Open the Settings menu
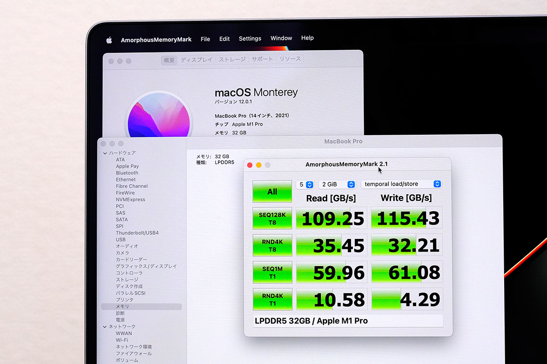Screen dimensions: 547x364 pos(250,39)
